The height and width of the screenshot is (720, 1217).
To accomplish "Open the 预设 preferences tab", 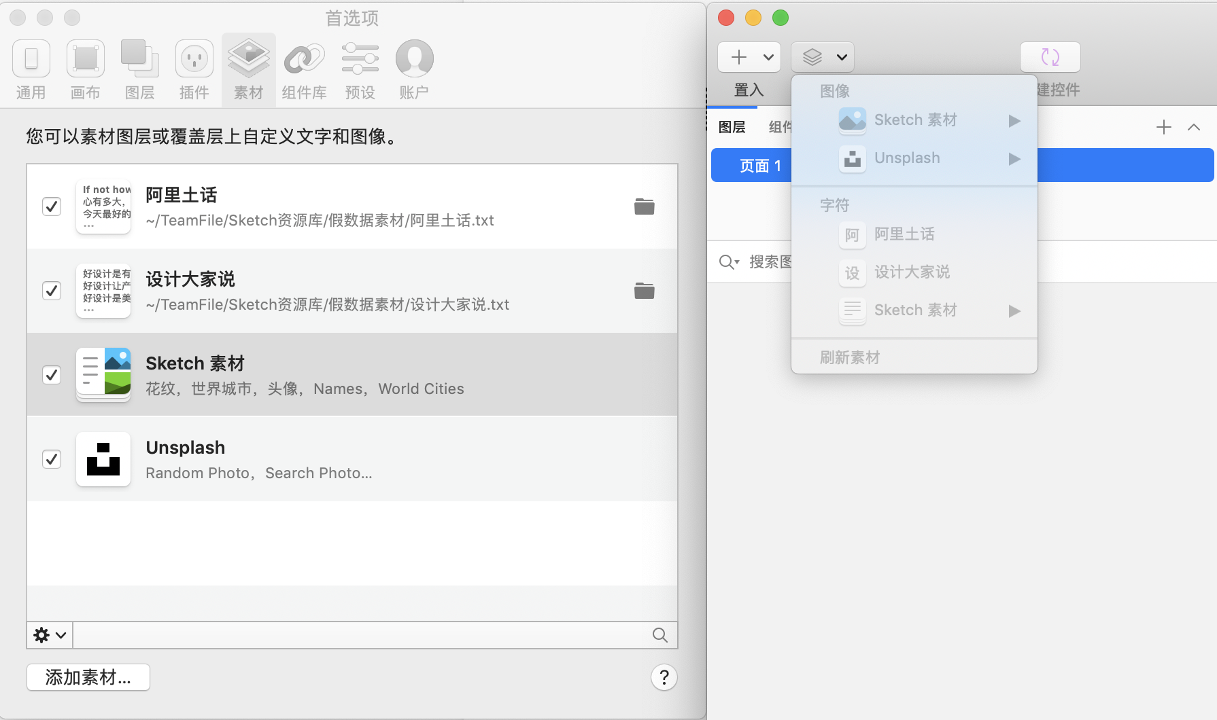I will coord(360,70).
